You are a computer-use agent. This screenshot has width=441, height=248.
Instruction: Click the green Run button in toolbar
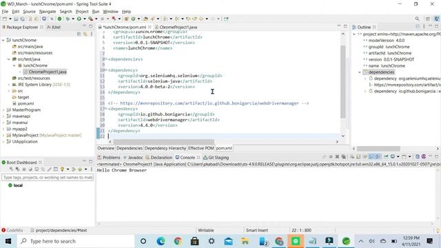pyautogui.click(x=79, y=19)
